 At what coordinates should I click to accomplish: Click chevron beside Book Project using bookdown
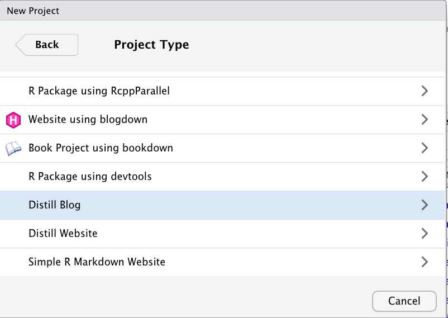(x=425, y=148)
